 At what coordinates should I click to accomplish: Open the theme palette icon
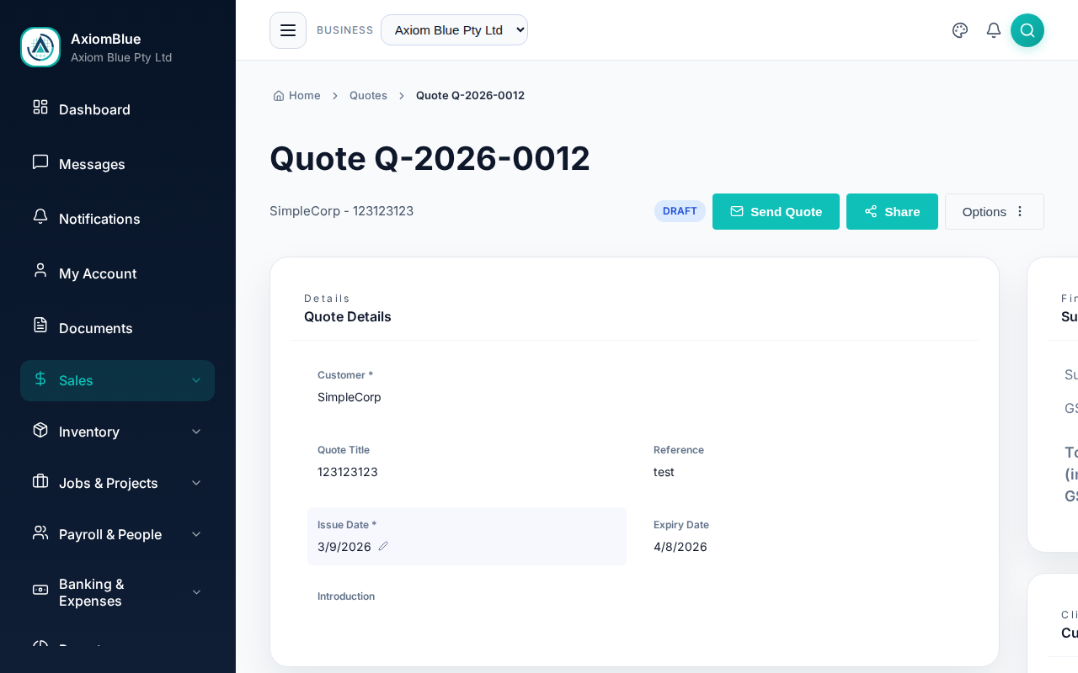pyautogui.click(x=960, y=30)
